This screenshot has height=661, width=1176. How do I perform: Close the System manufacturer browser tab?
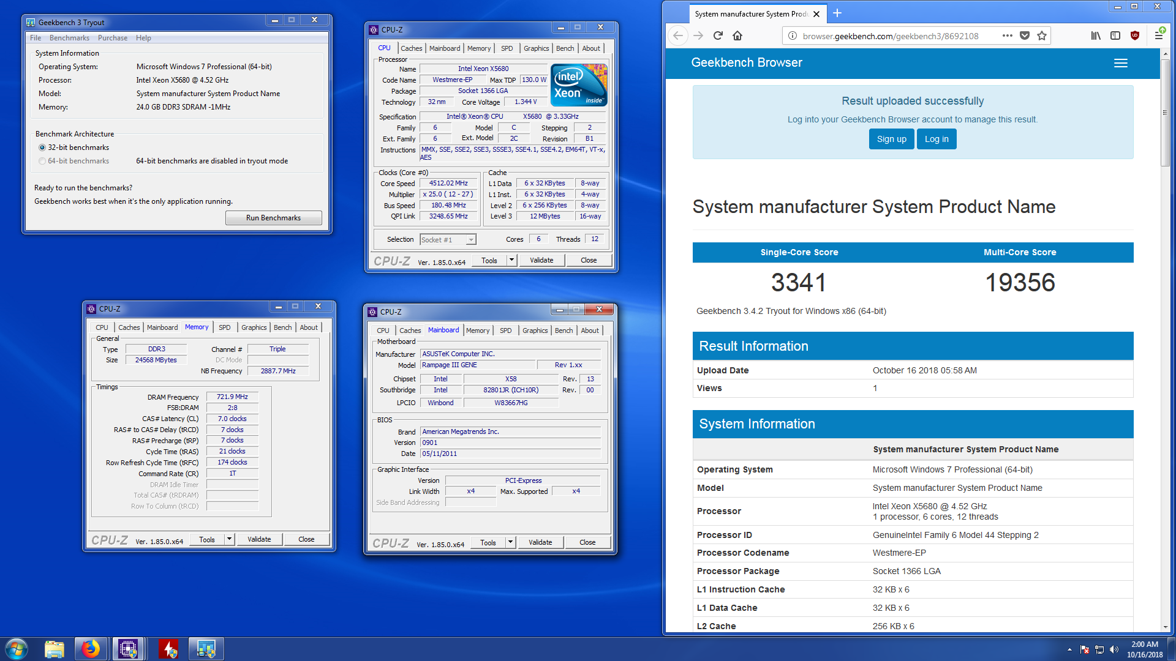click(x=816, y=14)
